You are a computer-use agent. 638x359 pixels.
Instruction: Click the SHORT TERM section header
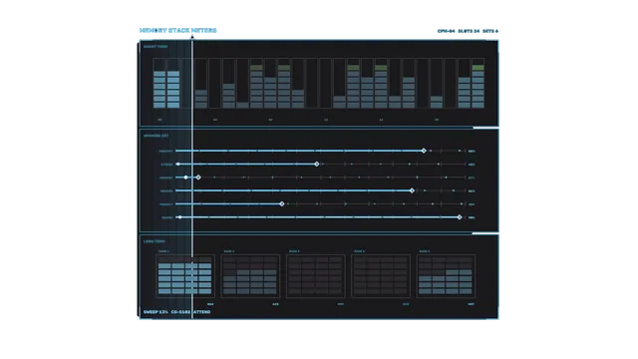click(x=156, y=47)
